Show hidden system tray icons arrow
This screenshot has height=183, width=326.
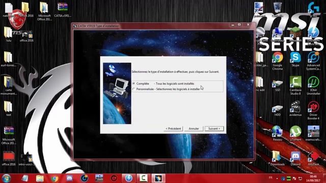(x=277, y=178)
